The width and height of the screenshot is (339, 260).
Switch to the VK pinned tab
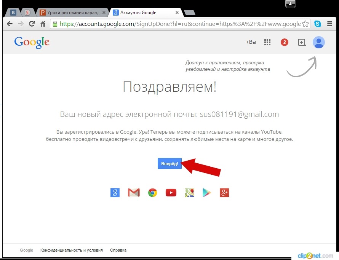click(13, 13)
